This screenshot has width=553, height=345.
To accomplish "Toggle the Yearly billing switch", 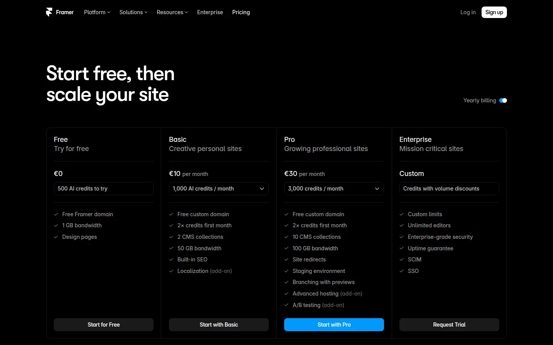I will pyautogui.click(x=503, y=100).
